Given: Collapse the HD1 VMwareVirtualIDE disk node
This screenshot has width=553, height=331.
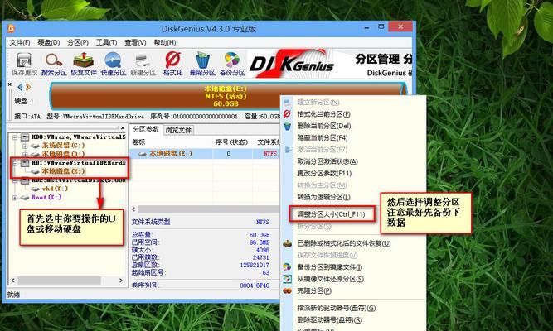Looking at the screenshot, I should point(15,163).
